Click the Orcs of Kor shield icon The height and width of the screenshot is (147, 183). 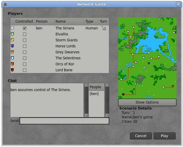pos(12,64)
